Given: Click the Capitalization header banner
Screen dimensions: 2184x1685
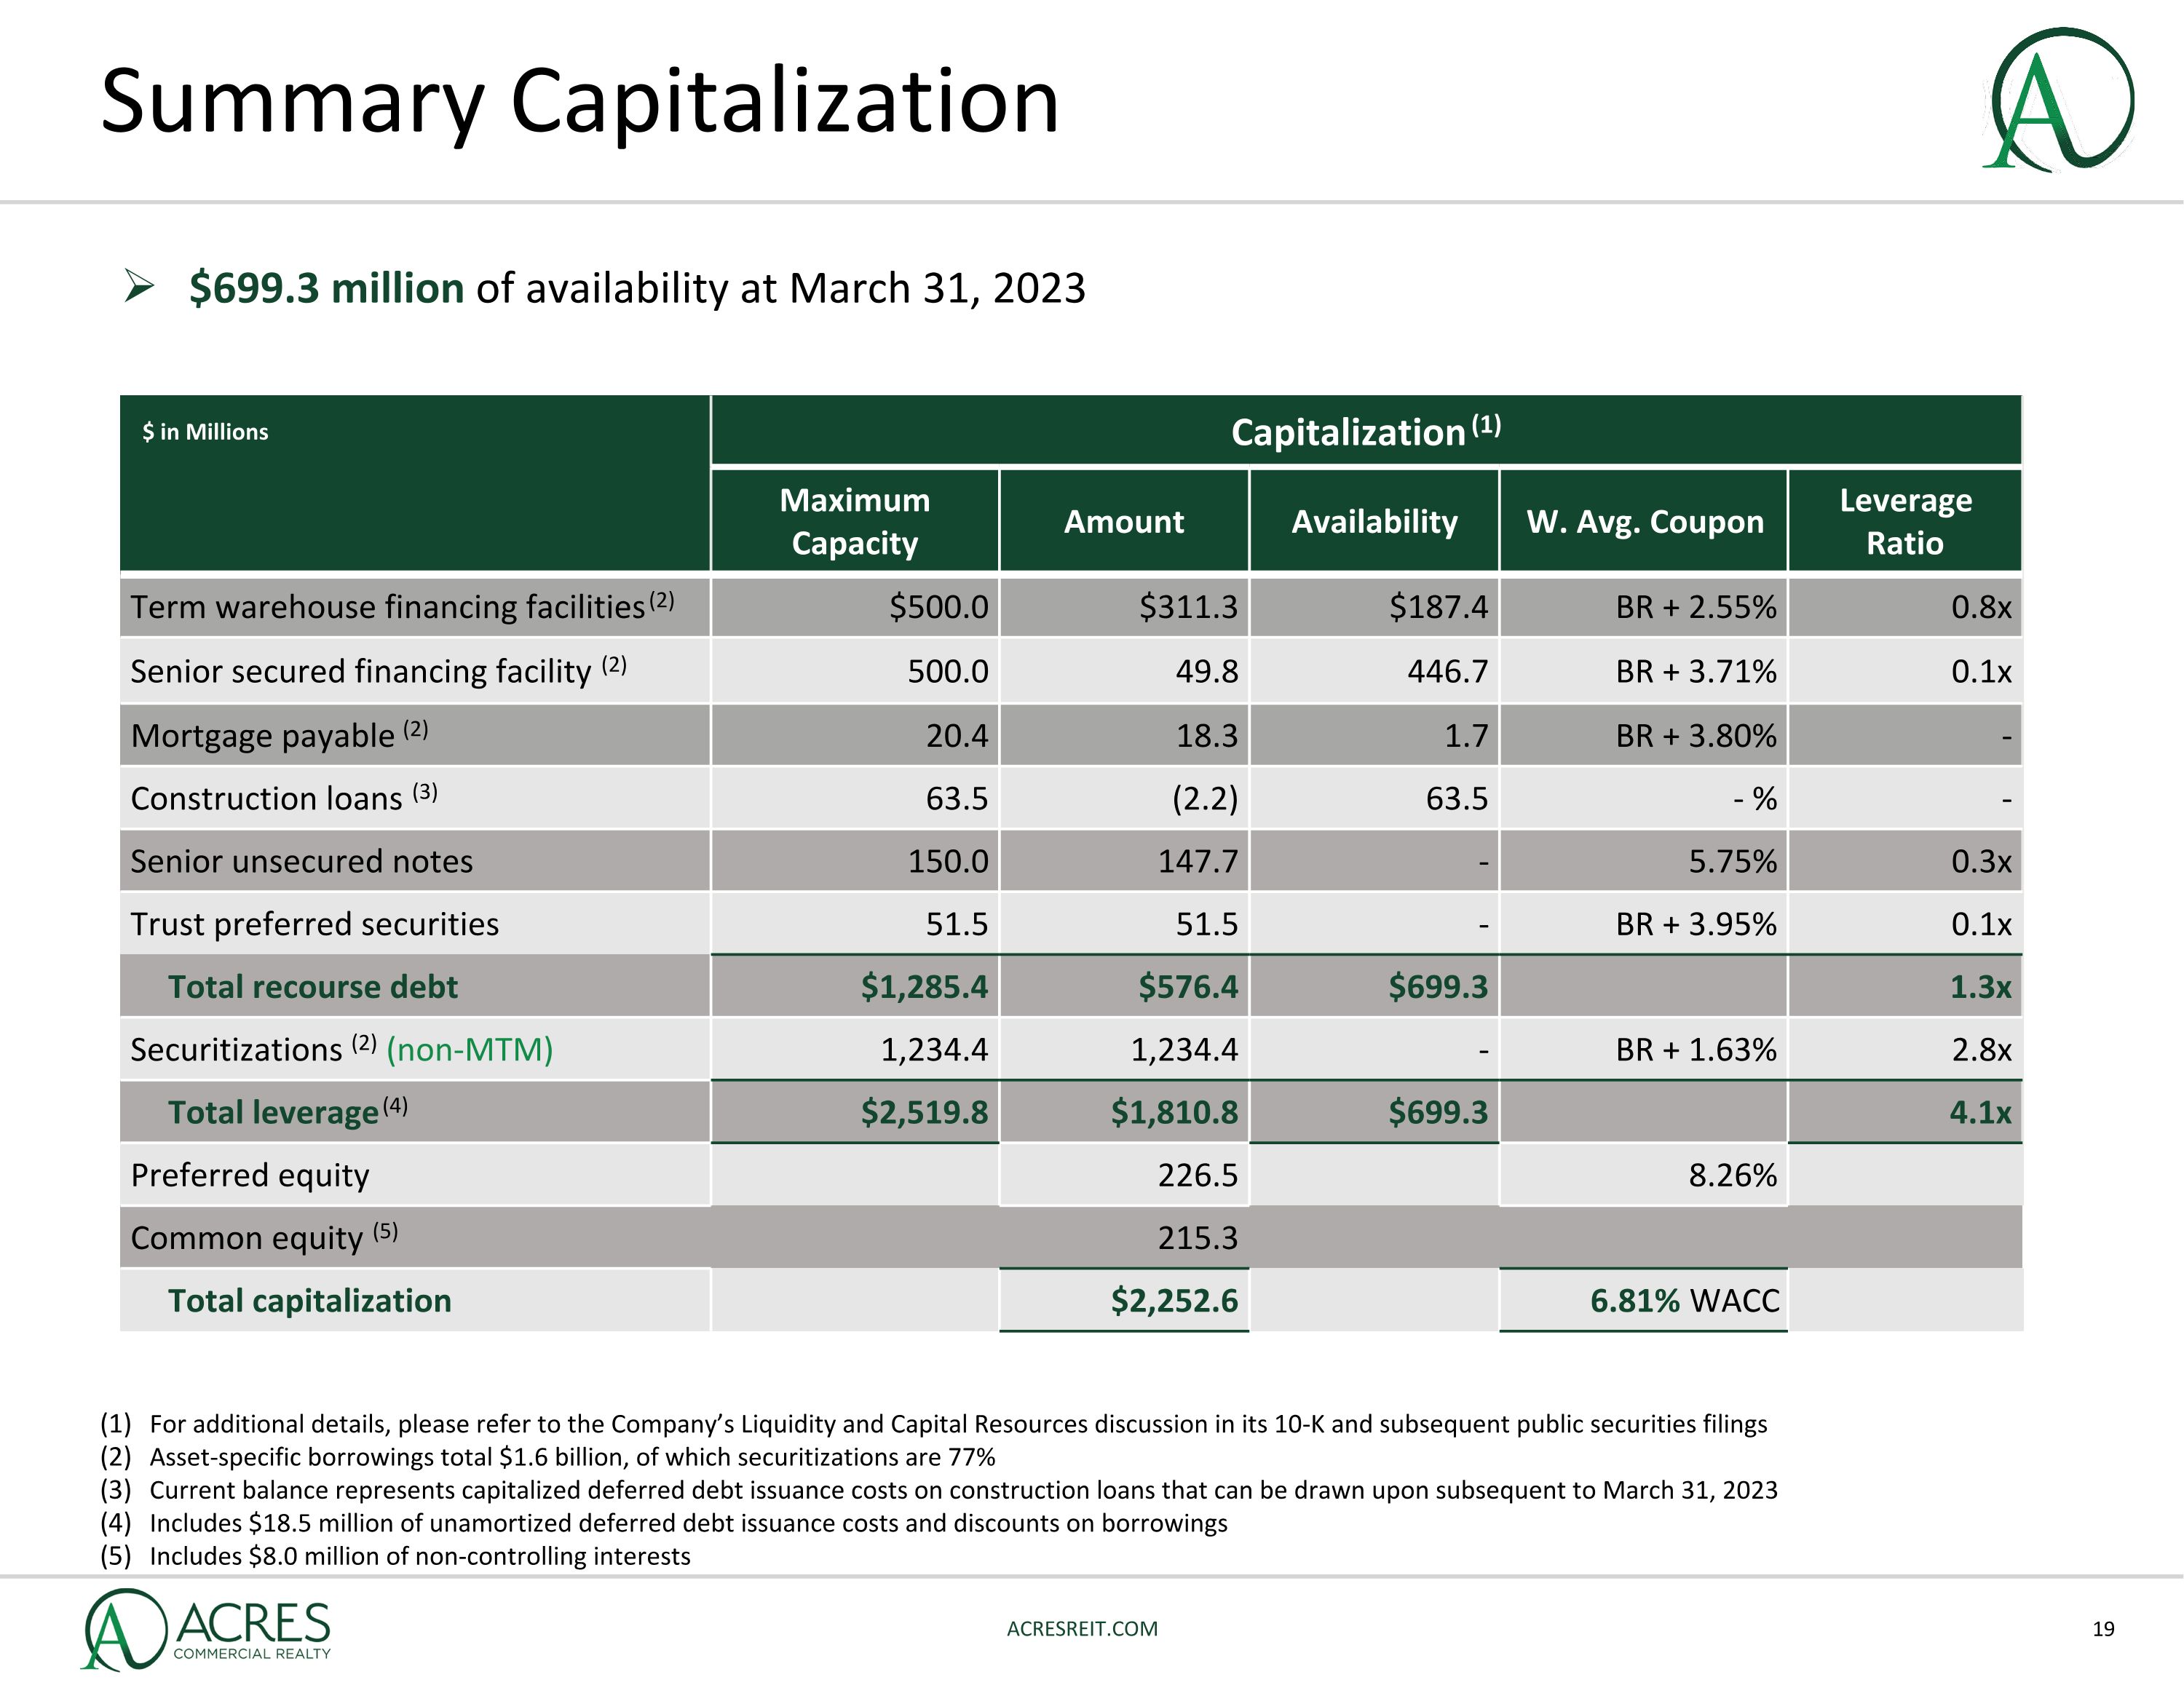Looking at the screenshot, I should (x=1365, y=432).
